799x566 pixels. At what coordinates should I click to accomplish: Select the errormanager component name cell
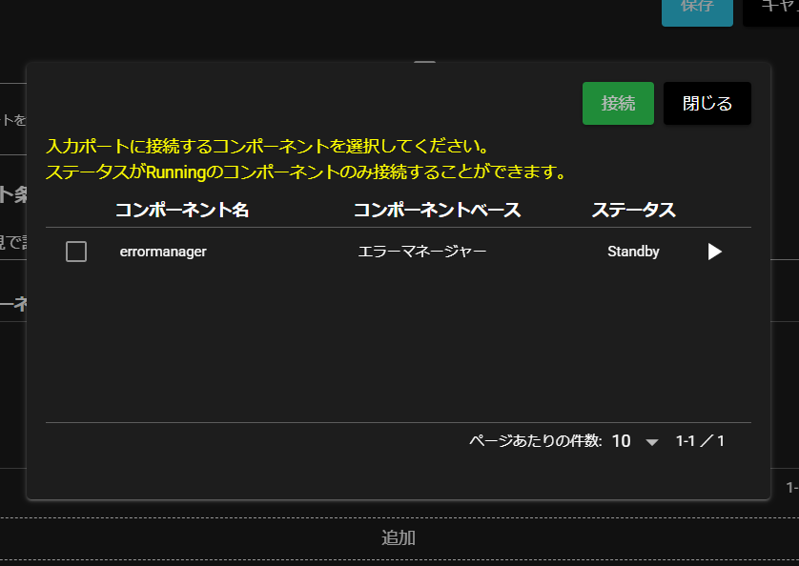[x=163, y=252]
